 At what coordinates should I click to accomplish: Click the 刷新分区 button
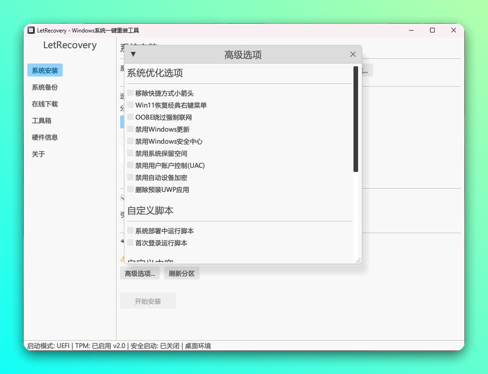(x=181, y=273)
